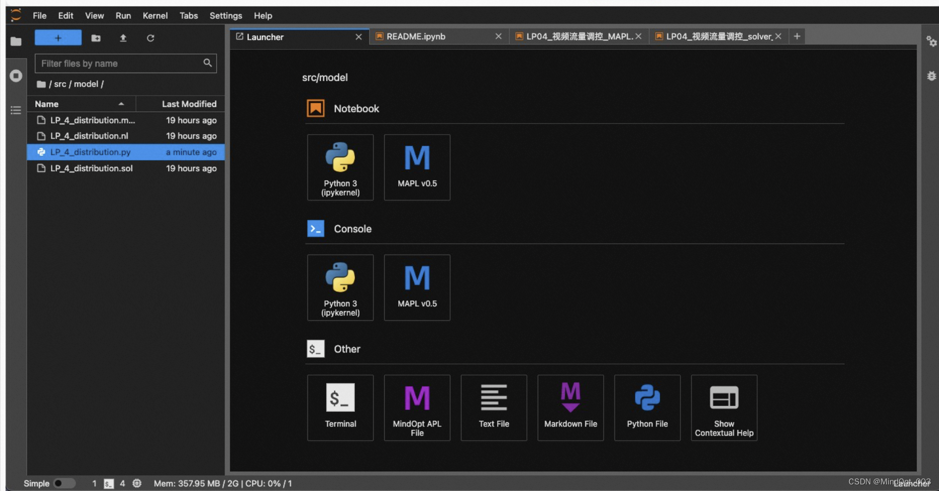The image size is (939, 491).
Task: Switch to LP04_视频流量调控_solver tab
Action: pyautogui.click(x=718, y=36)
